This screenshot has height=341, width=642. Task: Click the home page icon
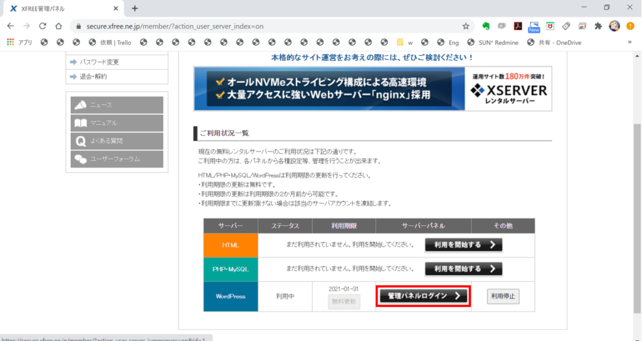58,26
